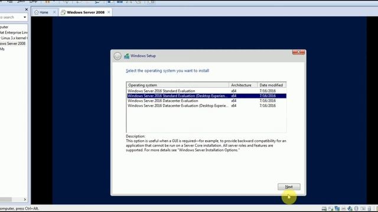The height and width of the screenshot is (212, 378).
Task: Select Linux 3.x kernel VM in library
Action: [14, 38]
